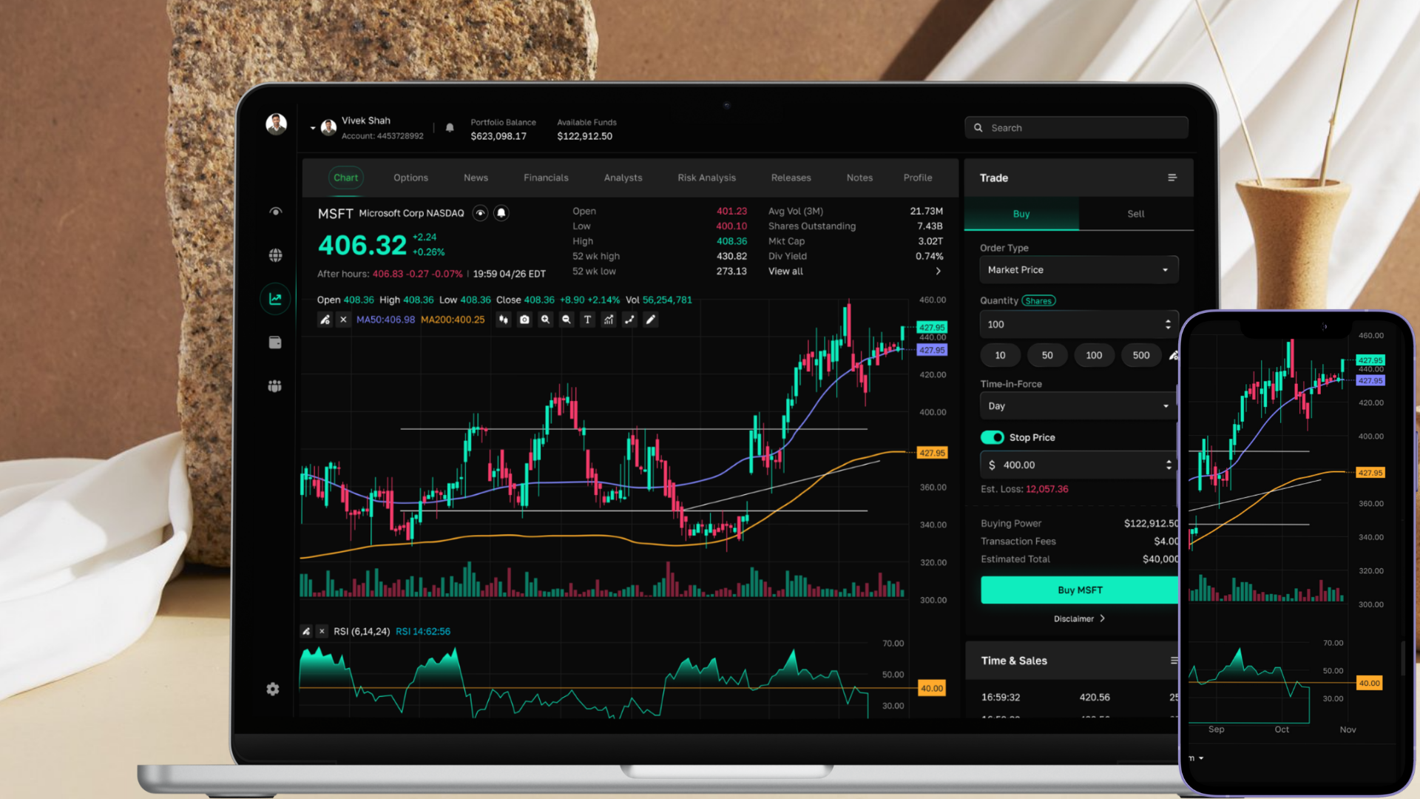Open settings via the gear icon
The height and width of the screenshot is (799, 1420).
273,689
